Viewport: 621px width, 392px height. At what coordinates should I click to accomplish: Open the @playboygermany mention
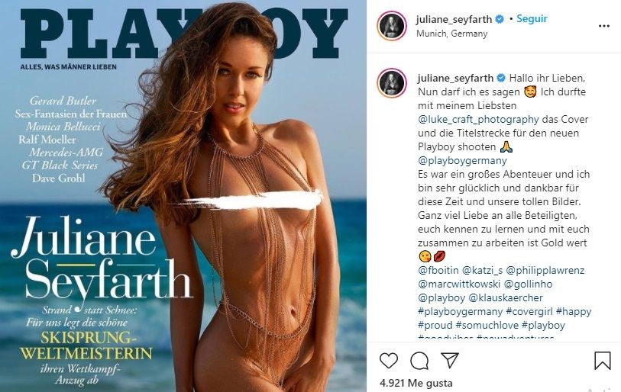[462, 161]
